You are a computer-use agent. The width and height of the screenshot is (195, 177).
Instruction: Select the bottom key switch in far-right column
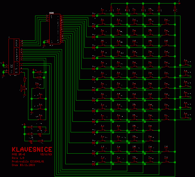186,116
